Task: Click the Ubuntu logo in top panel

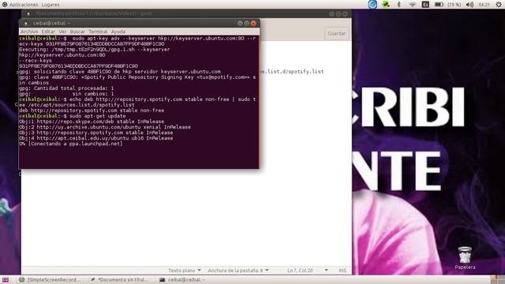Action: (x=5, y=5)
